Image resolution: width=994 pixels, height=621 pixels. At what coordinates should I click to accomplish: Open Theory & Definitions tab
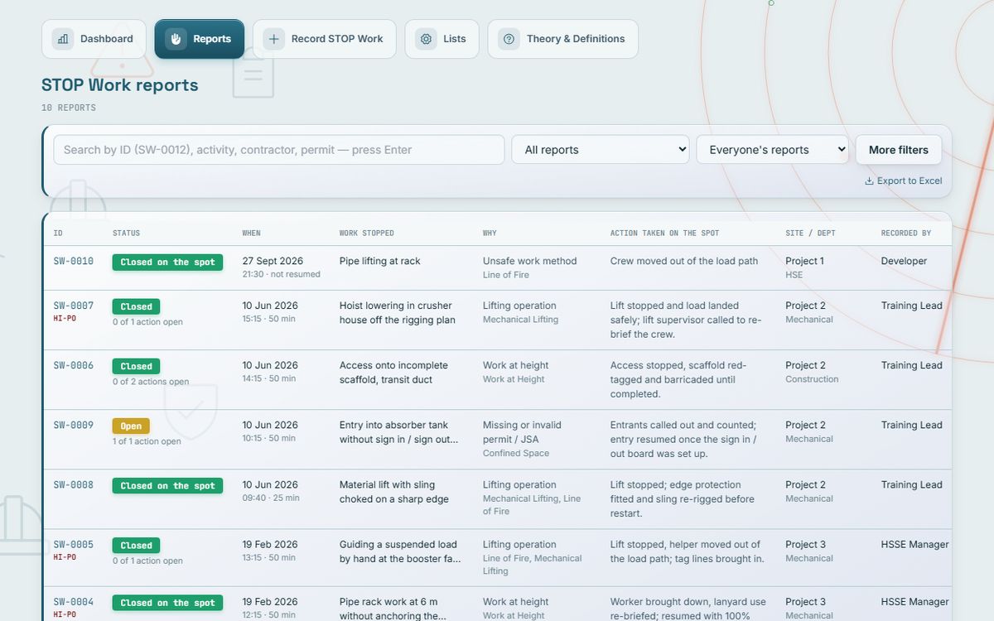[562, 39]
